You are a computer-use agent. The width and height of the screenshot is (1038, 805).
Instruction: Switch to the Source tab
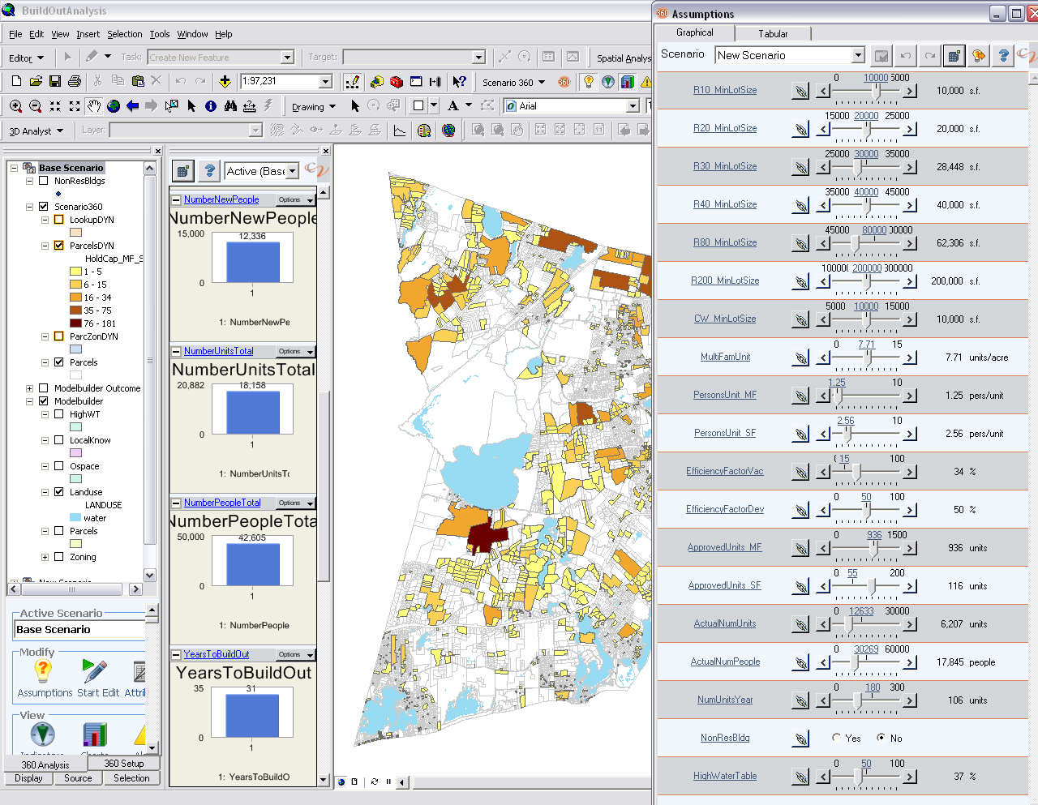pyautogui.click(x=78, y=778)
